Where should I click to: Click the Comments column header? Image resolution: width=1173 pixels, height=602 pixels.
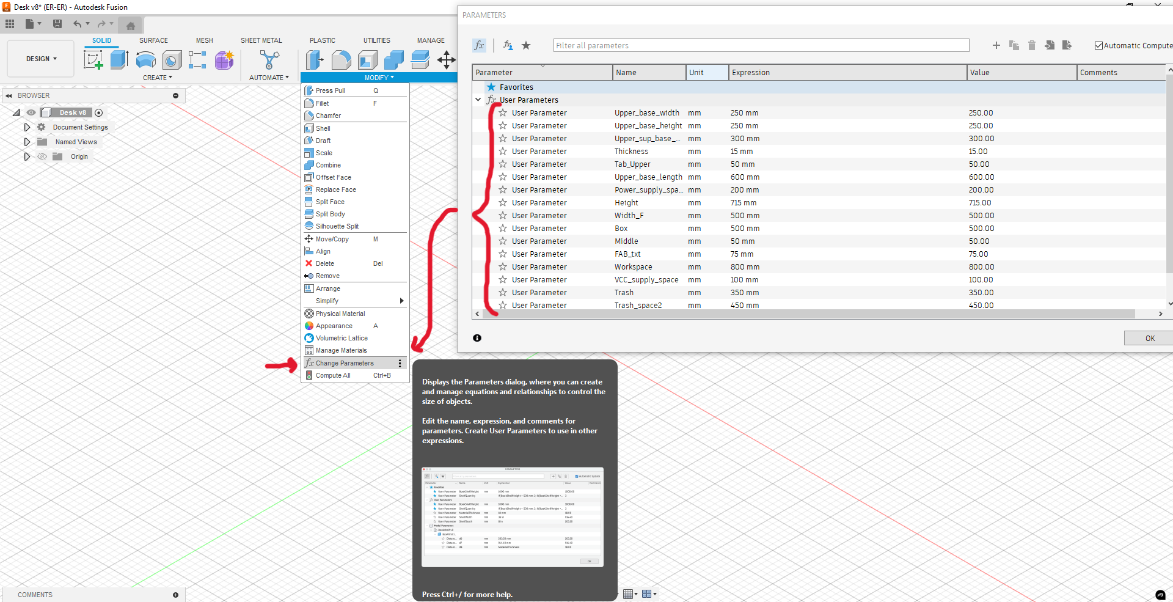coord(1121,72)
